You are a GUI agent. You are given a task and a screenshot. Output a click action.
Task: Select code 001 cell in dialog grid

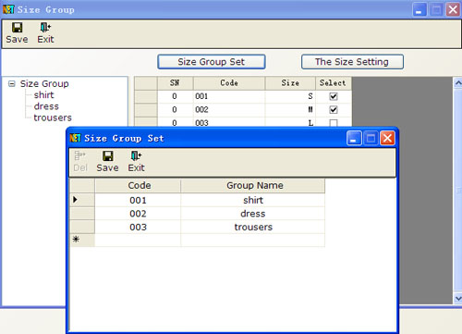138,200
